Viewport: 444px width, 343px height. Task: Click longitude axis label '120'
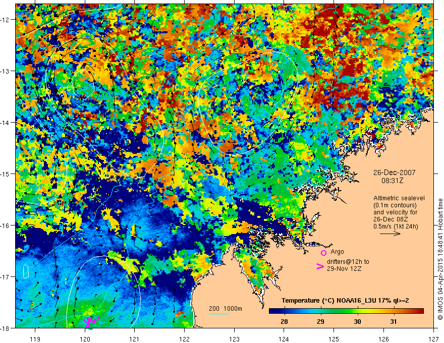pyautogui.click(x=85, y=339)
